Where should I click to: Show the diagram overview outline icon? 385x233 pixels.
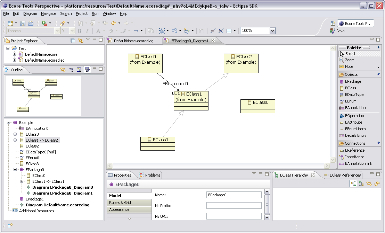point(79,70)
